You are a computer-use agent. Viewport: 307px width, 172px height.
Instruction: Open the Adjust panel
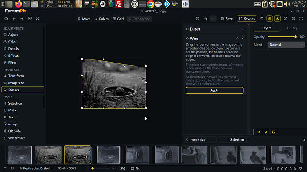point(23,35)
